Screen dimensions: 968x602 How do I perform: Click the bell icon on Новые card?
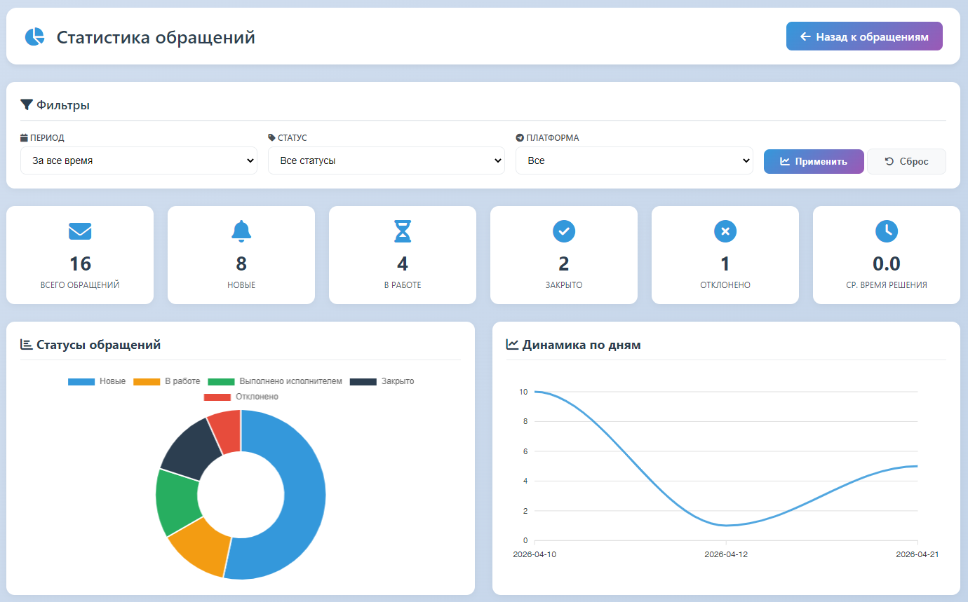coord(241,231)
